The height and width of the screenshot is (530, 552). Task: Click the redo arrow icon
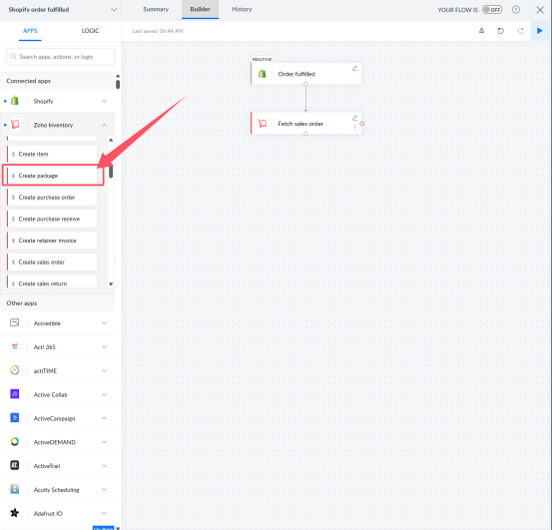click(x=520, y=31)
